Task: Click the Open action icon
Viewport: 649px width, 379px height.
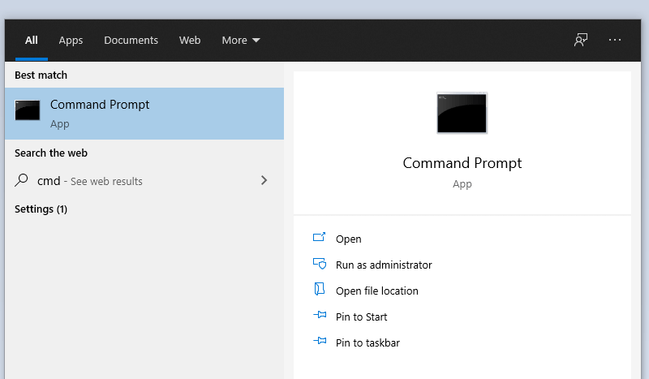Action: point(319,237)
